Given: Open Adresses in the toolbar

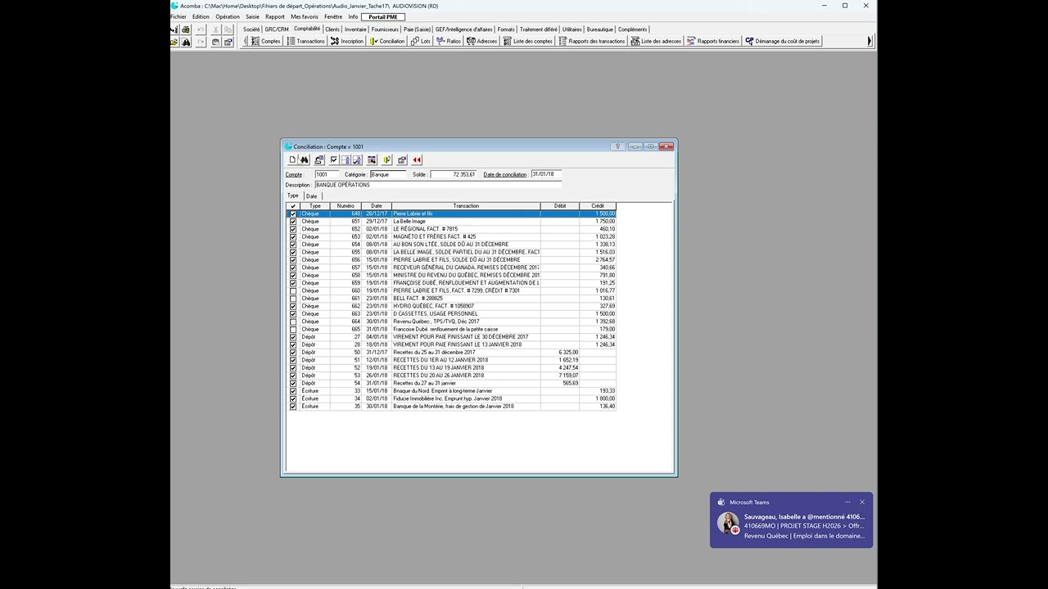Looking at the screenshot, I should (x=482, y=41).
